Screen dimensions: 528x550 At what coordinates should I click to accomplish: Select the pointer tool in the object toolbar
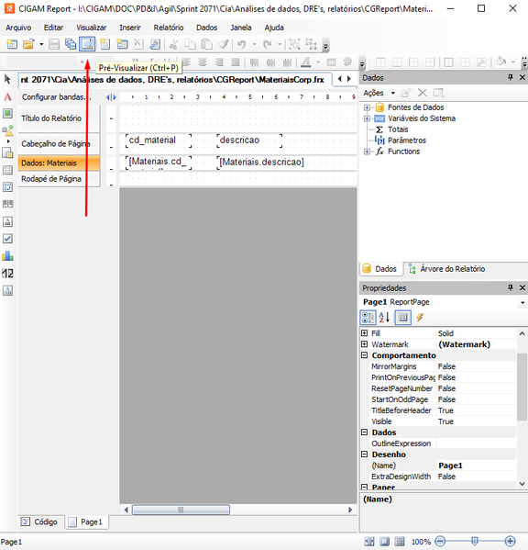[7, 79]
